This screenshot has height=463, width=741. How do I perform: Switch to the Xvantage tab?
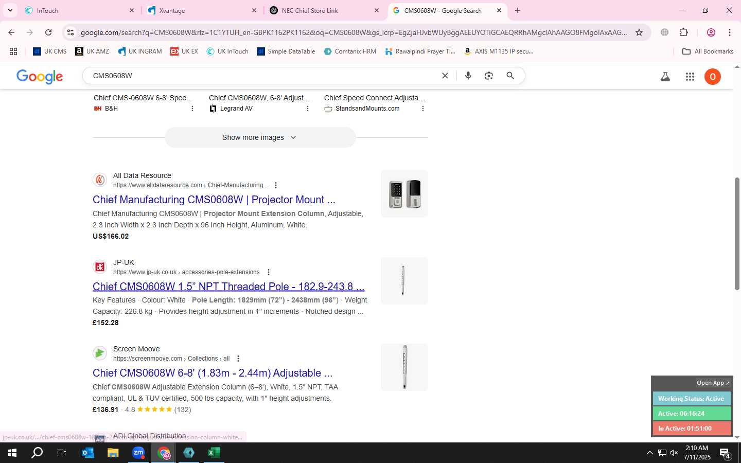click(202, 10)
